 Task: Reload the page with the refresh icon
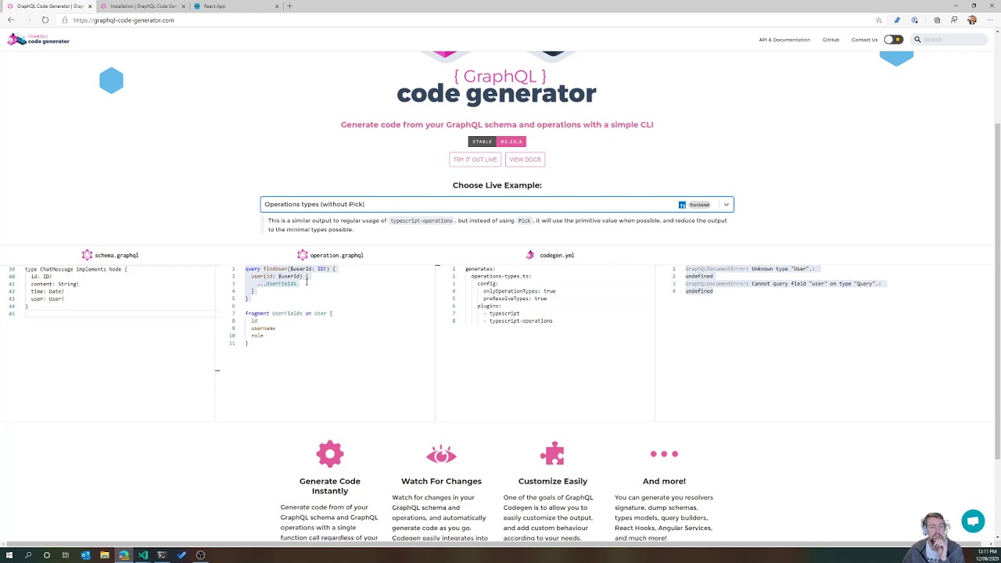click(x=45, y=20)
